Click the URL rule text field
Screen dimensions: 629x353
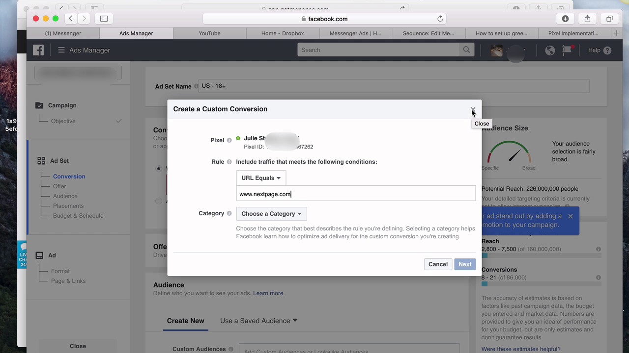click(356, 194)
